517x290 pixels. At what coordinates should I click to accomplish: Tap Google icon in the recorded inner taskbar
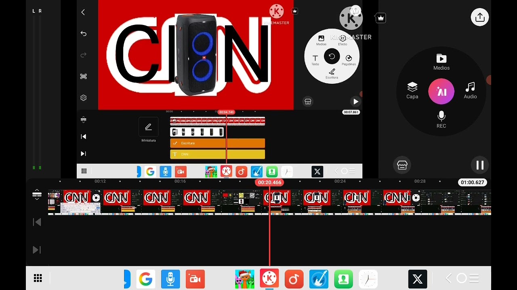click(x=150, y=172)
